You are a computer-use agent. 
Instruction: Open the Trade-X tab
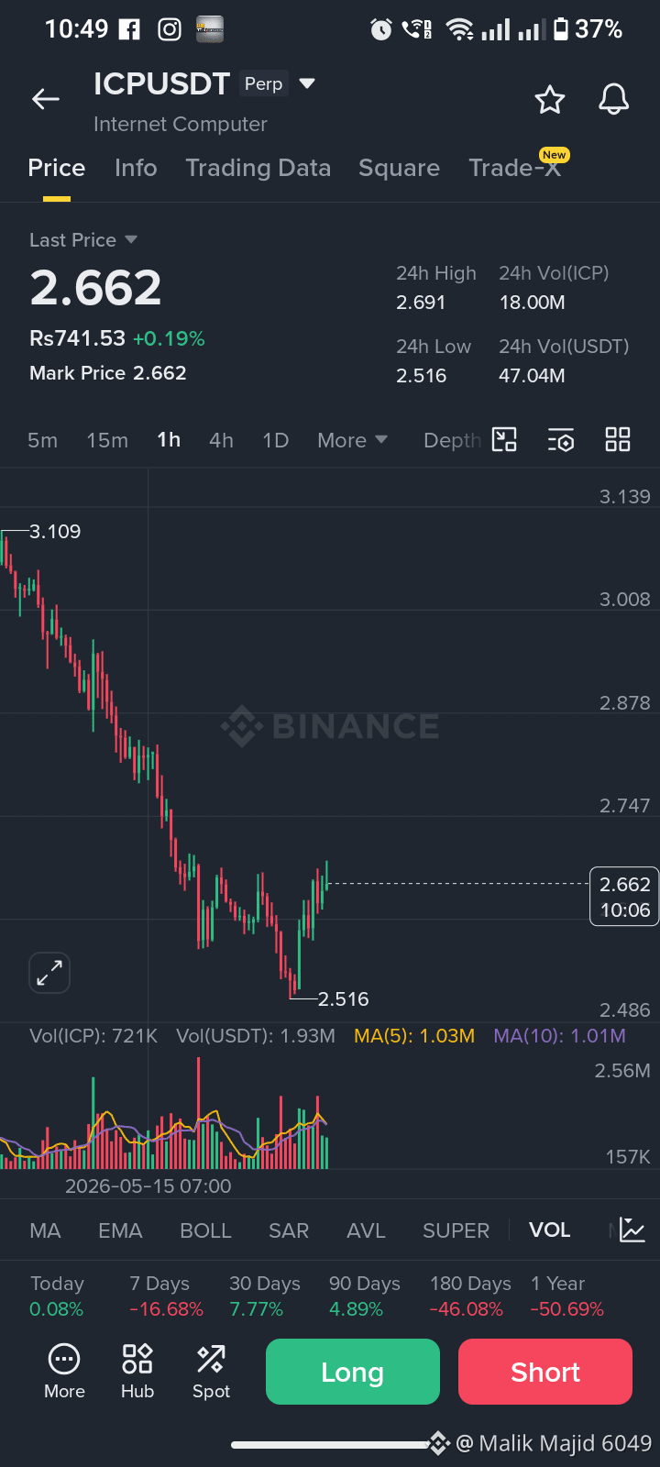pyautogui.click(x=515, y=168)
